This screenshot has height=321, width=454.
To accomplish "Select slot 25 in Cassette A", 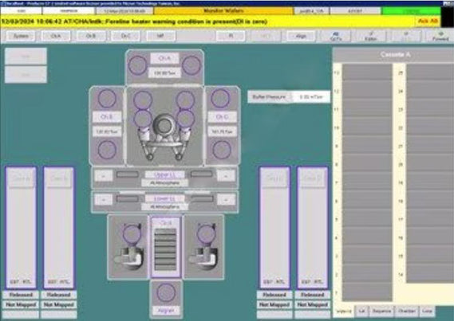I will [x=430, y=72].
